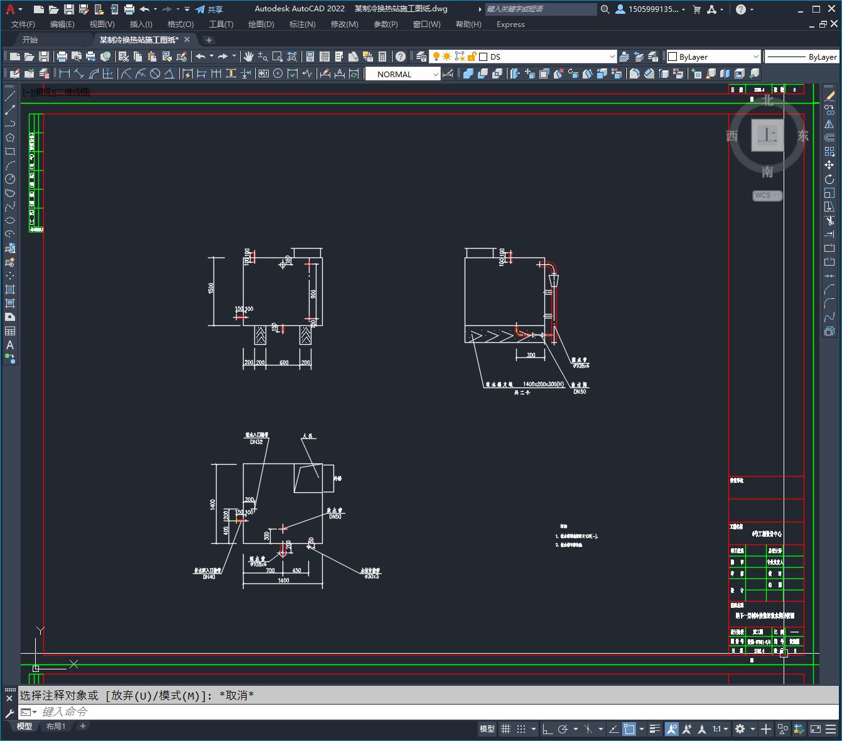The width and height of the screenshot is (842, 741).
Task: Click the 共享 share button
Action: tap(209, 9)
